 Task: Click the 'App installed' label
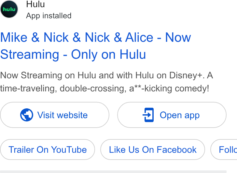[49, 16]
